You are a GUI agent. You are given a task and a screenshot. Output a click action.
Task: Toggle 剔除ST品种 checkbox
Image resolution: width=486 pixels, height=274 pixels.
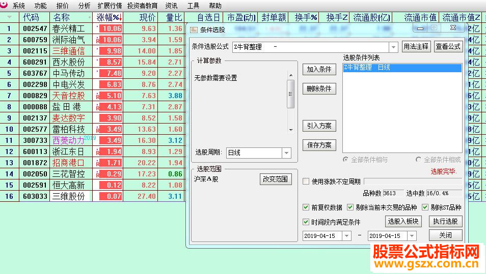point(425,207)
